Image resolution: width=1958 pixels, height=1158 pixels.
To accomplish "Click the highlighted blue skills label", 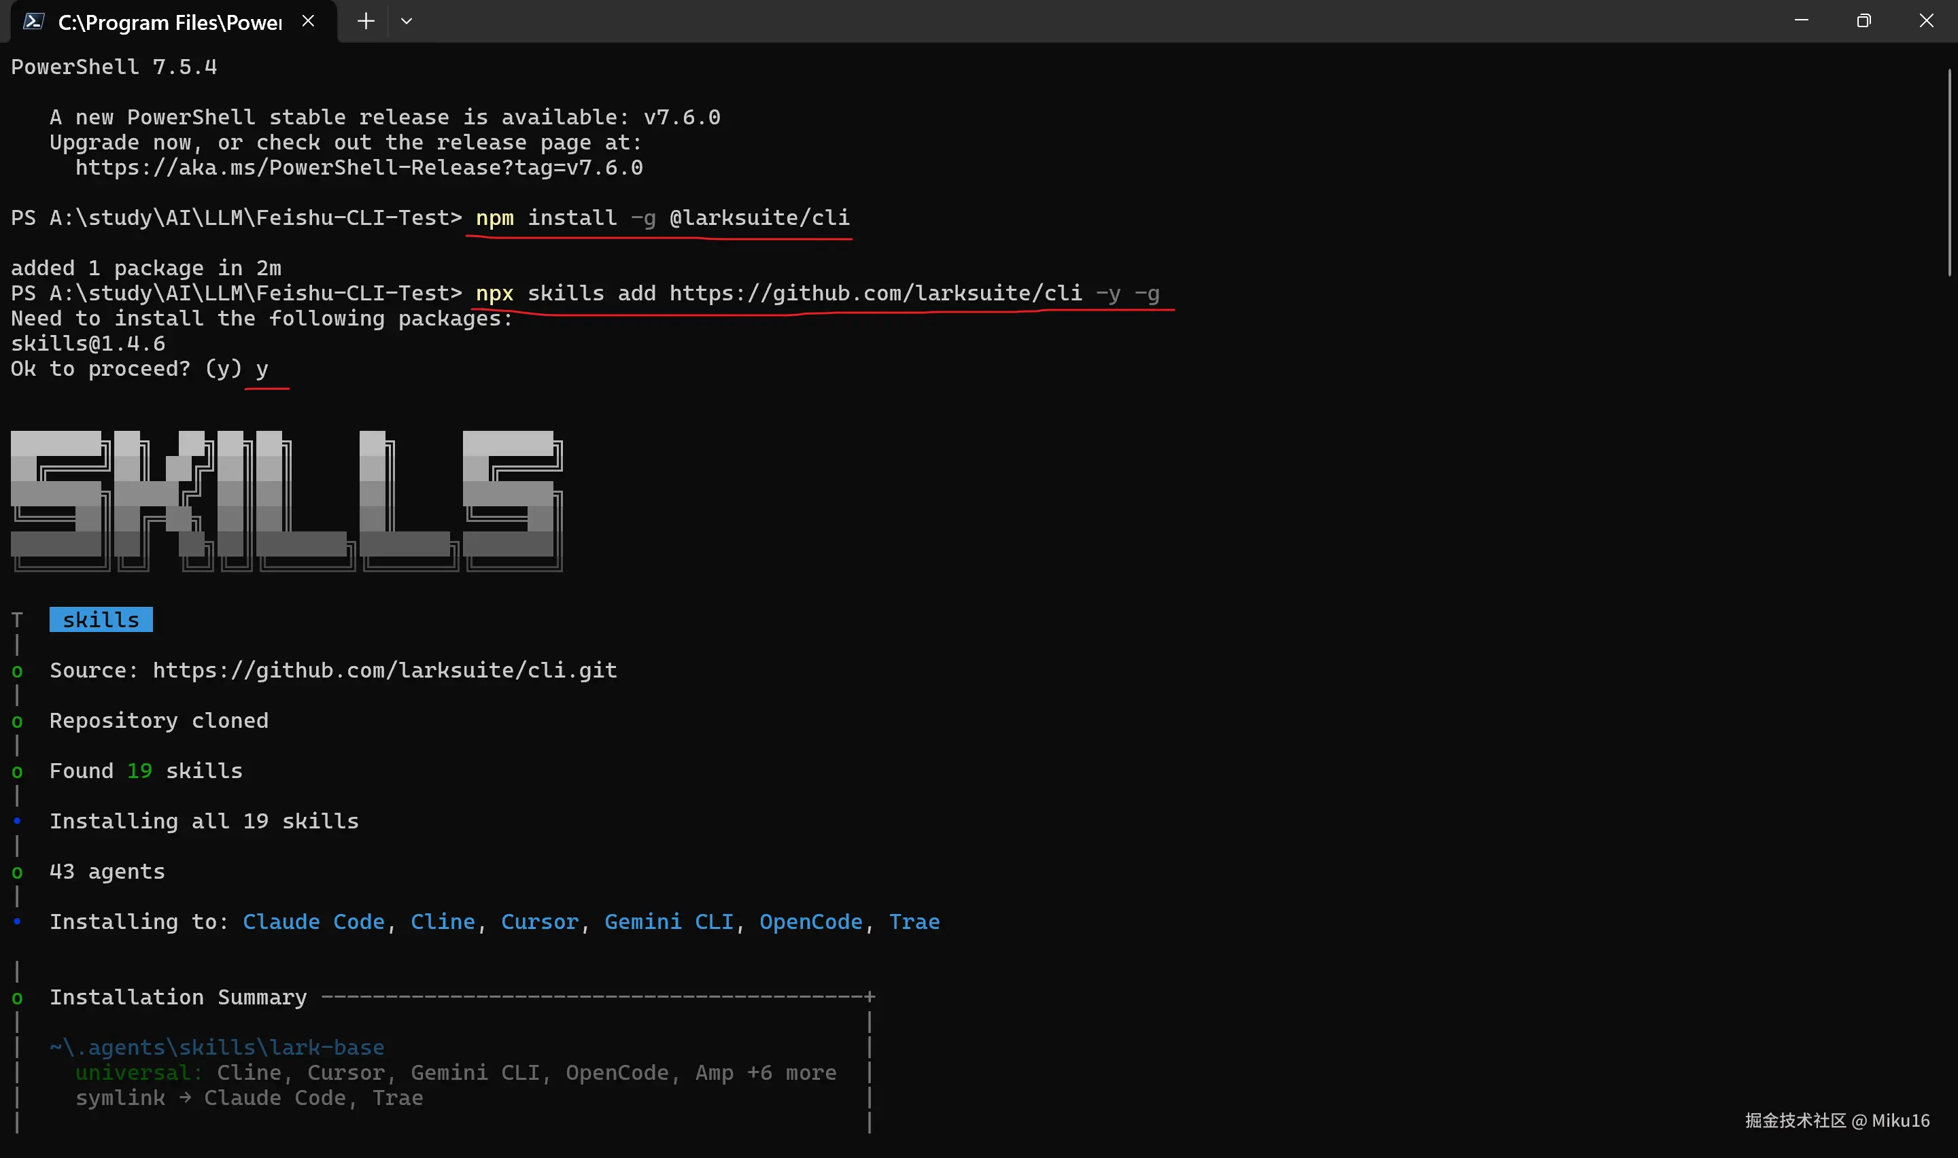I will coord(101,620).
